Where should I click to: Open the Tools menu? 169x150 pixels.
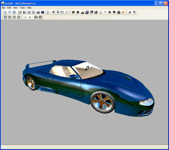22,8
